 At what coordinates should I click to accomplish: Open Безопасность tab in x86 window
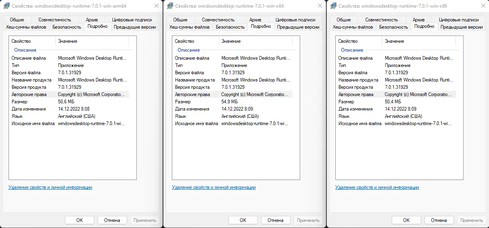[394, 27]
